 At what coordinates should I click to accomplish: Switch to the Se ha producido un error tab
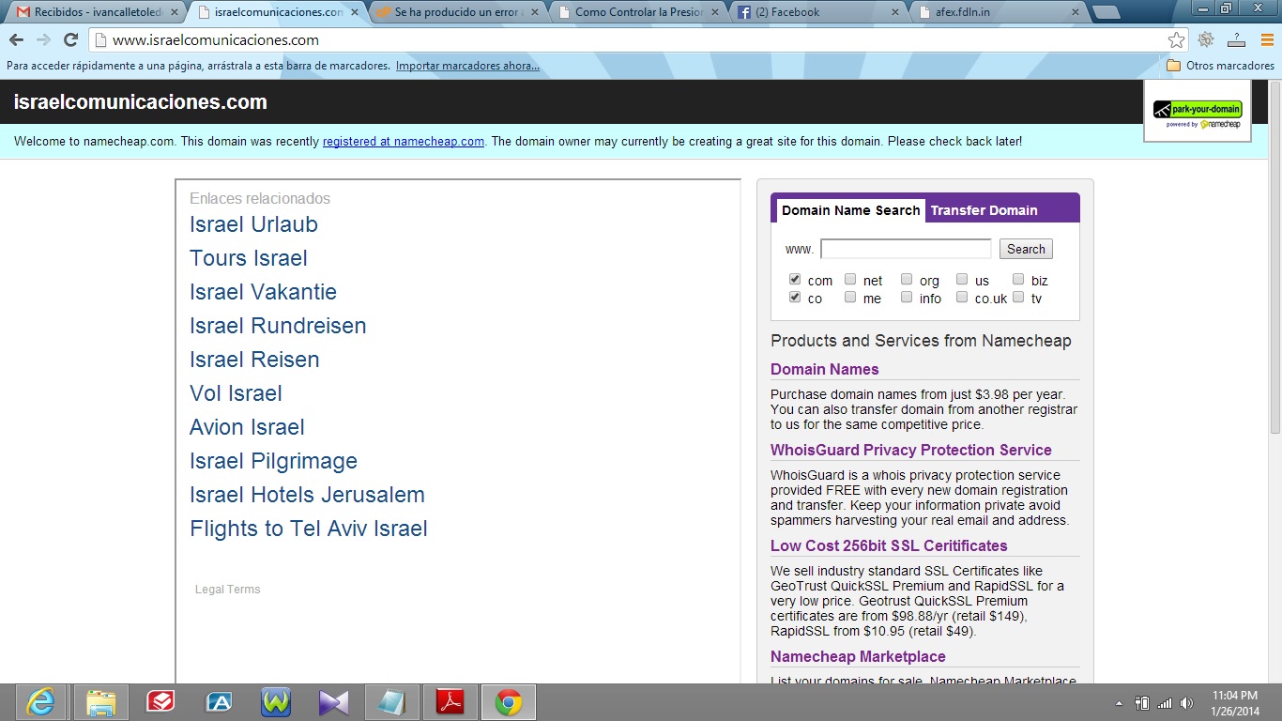click(x=456, y=12)
